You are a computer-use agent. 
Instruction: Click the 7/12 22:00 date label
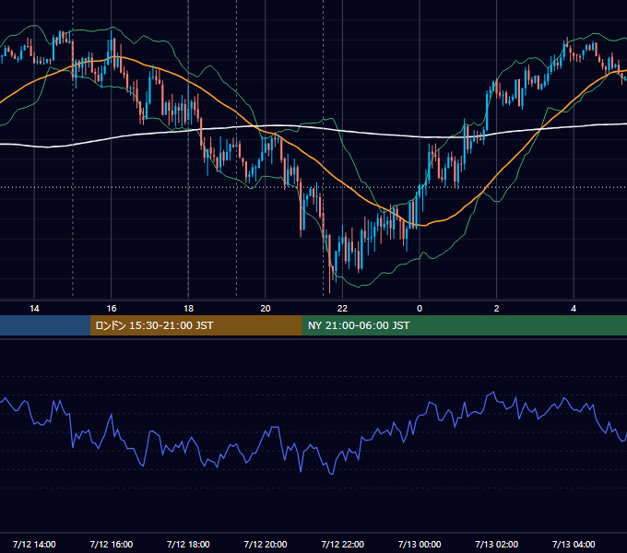[342, 544]
